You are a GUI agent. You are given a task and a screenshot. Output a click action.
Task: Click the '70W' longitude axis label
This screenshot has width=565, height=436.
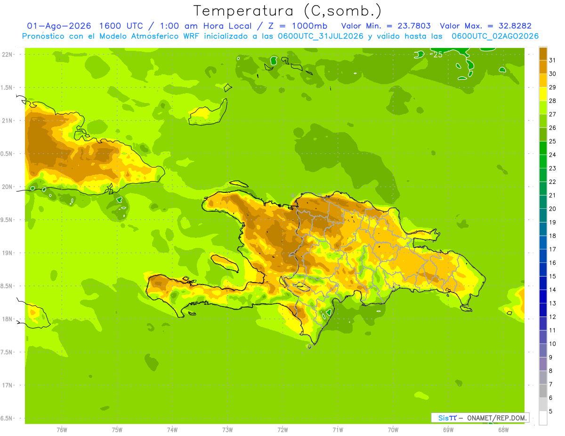pos(393,430)
